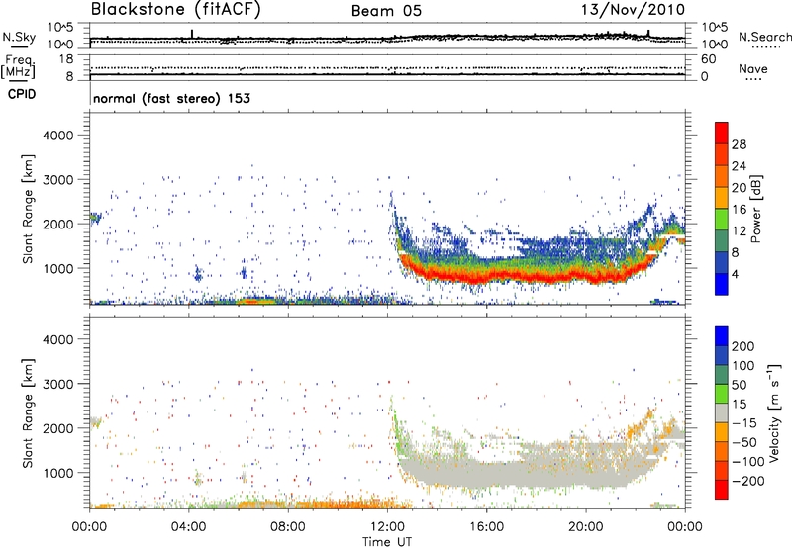Click the date '13/Nov/2010'
The width and height of the screenshot is (792, 548).
[x=633, y=9]
